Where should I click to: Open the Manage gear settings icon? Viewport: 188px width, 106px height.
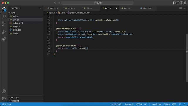pyautogui.click(x=4, y=99)
